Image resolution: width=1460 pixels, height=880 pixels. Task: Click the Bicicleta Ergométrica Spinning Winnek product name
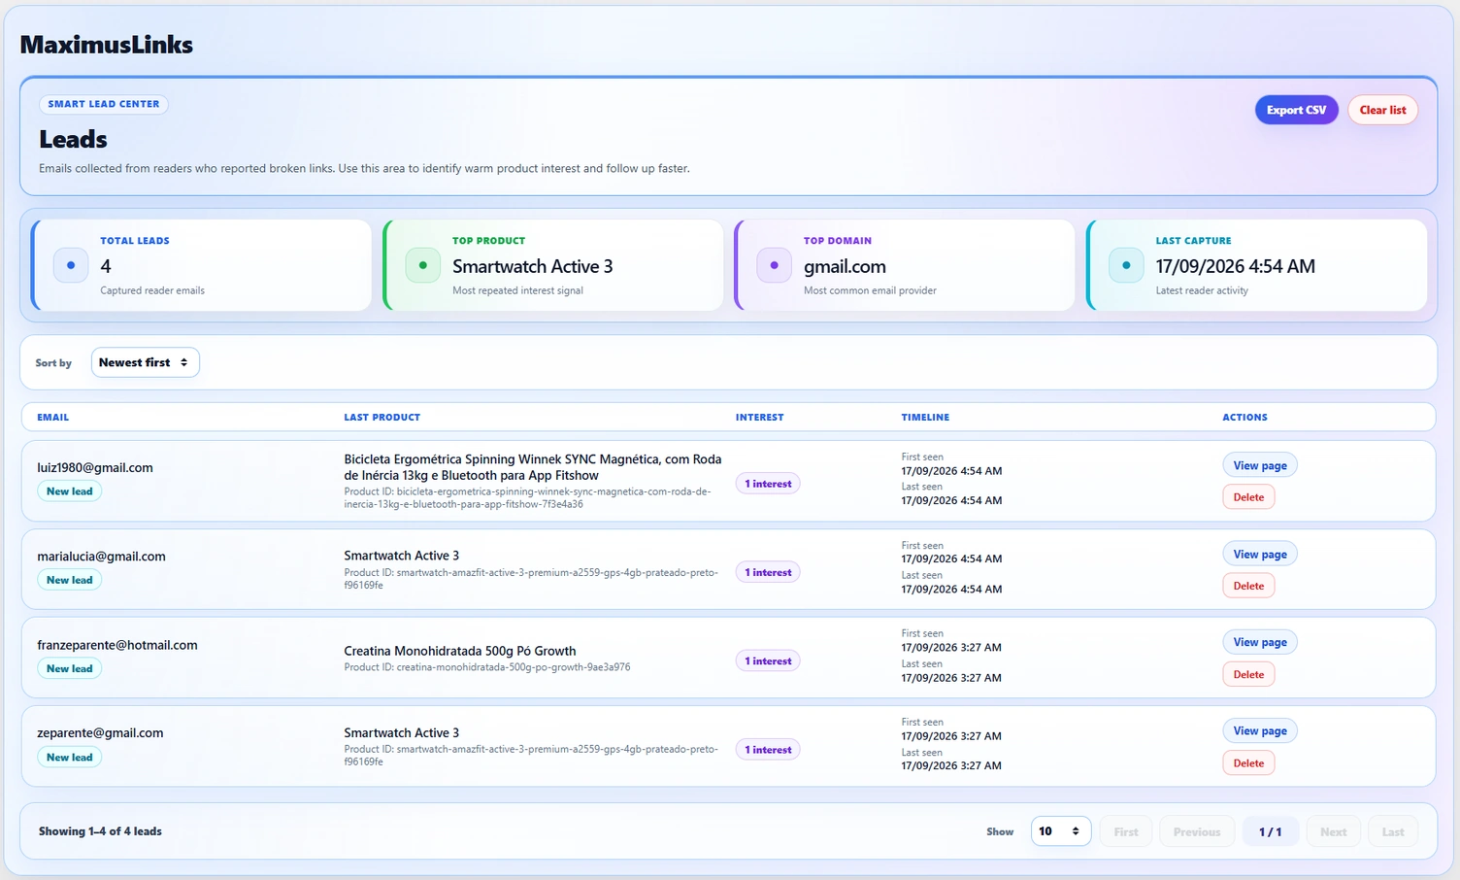tap(533, 467)
